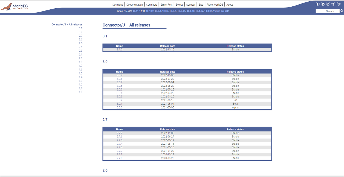The height and width of the screenshot is (177, 344).
Task: Open latest release 10.9.4 link
Action: [x=158, y=11]
